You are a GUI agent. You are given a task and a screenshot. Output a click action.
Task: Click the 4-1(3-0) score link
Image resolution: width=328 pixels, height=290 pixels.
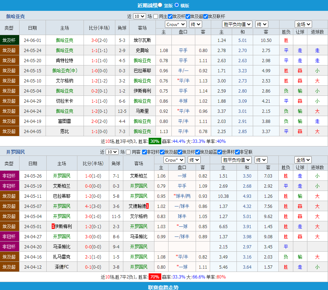[93, 206]
